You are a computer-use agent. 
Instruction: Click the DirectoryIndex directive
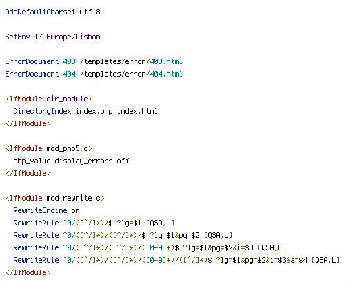pyautogui.click(x=42, y=111)
